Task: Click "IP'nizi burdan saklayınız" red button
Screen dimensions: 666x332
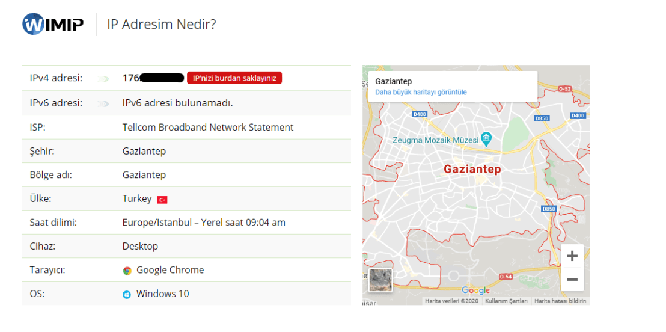Action: 234,78
